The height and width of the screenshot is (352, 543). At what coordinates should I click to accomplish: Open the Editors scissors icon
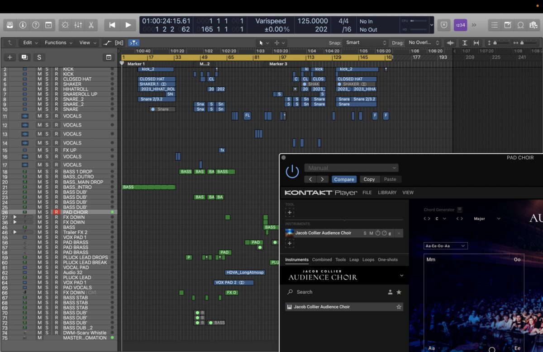[x=91, y=25]
